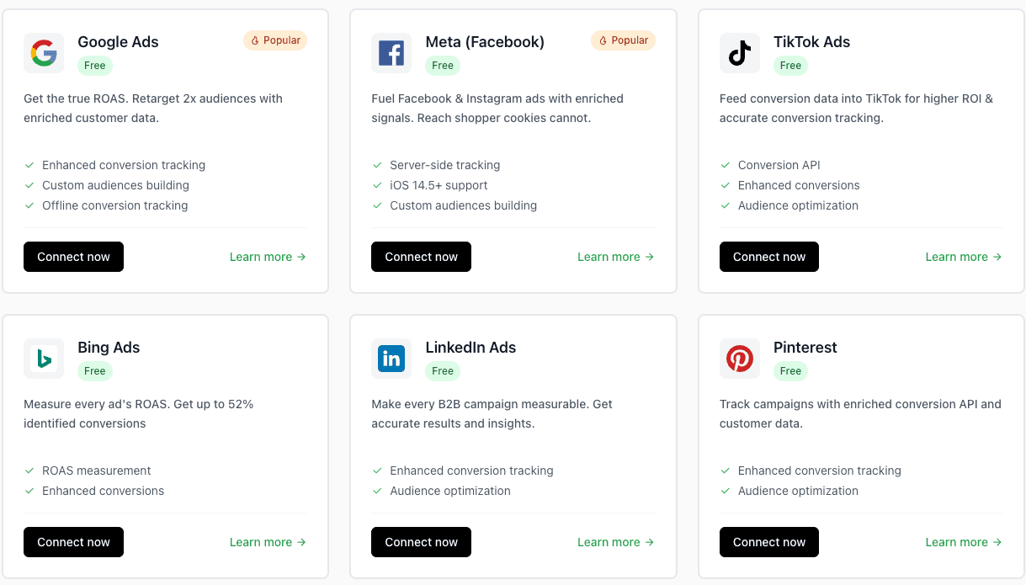Click the Popular flame badge on Google Ads
1026x585 pixels.
(275, 40)
